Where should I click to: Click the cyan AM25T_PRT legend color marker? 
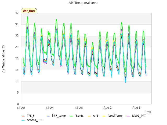pos(23,120)
